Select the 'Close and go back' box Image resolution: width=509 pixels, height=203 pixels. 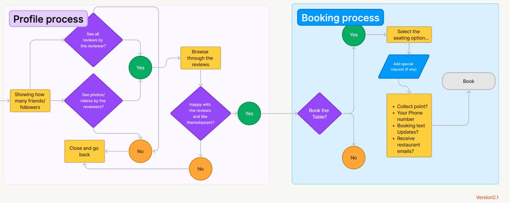(84, 151)
